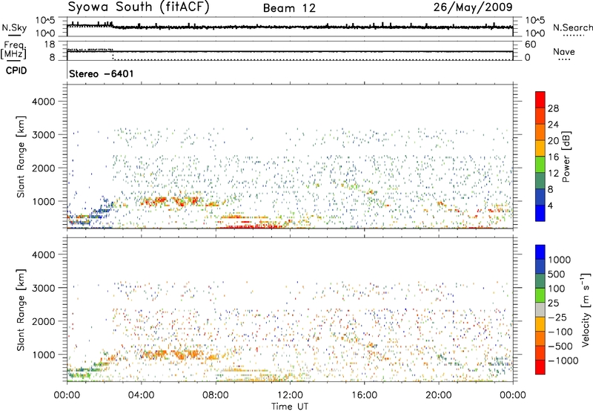
Task: Pick the red top segment of power color bar
Action: tap(540, 99)
